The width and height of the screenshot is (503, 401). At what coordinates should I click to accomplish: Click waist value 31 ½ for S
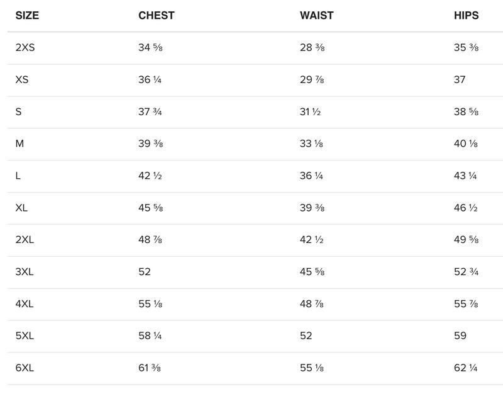(310, 112)
